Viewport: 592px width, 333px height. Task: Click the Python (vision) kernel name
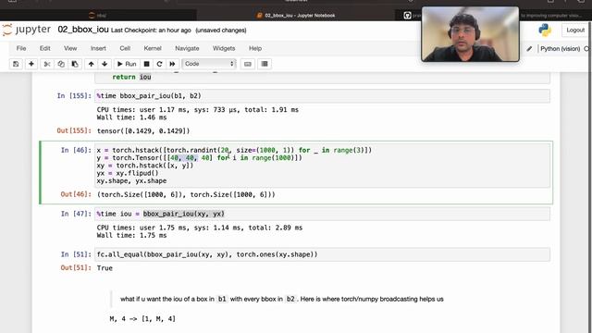click(x=560, y=49)
